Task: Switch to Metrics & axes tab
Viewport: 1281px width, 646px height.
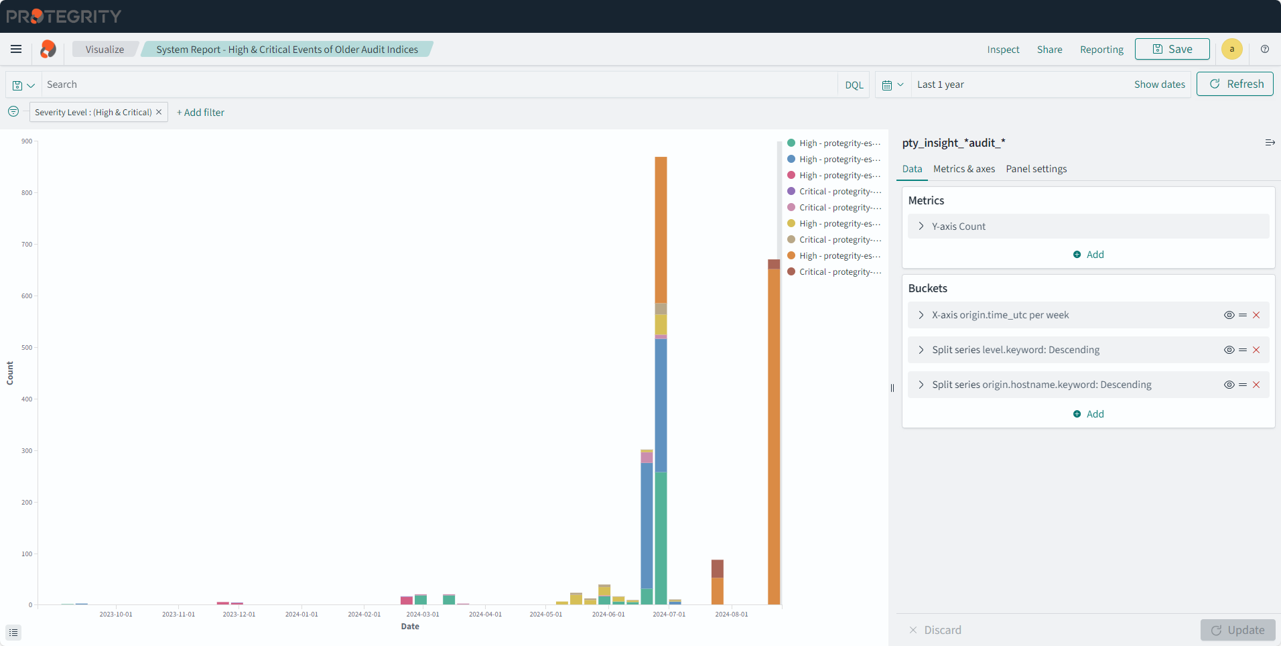Action: click(963, 169)
